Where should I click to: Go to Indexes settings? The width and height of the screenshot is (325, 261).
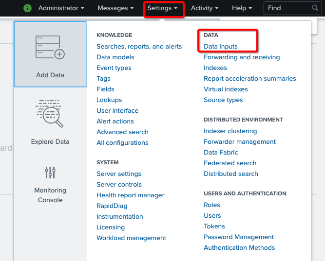215,68
